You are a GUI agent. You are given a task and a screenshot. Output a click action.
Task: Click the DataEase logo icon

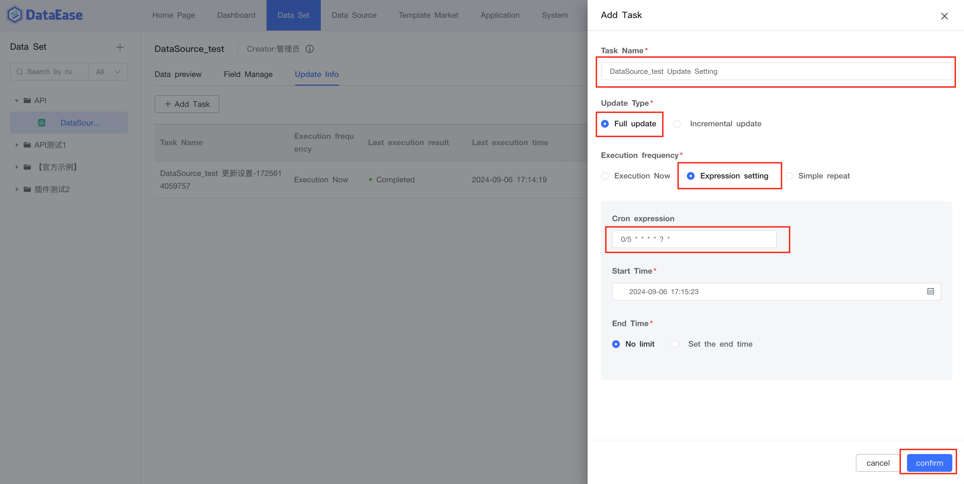coord(15,15)
